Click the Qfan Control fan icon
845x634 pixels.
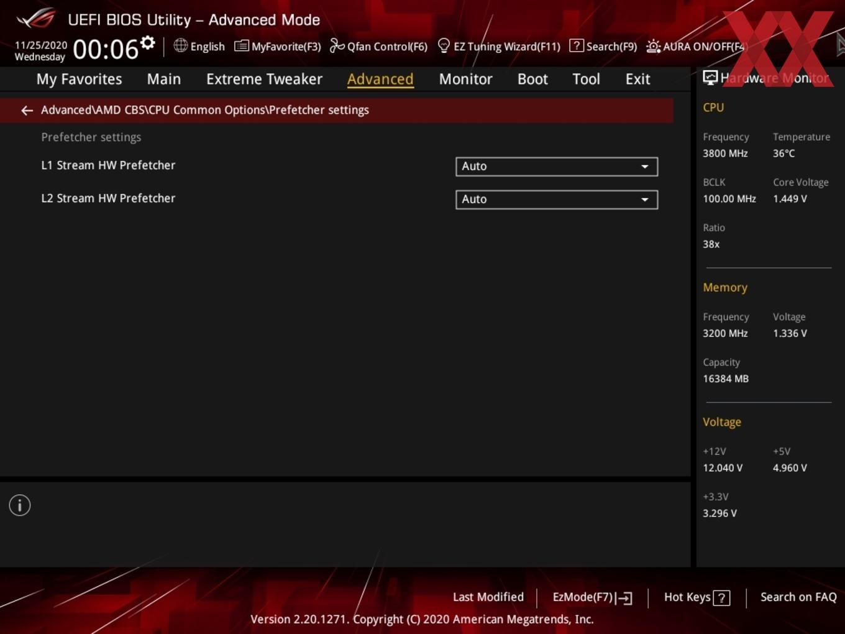[x=337, y=45]
